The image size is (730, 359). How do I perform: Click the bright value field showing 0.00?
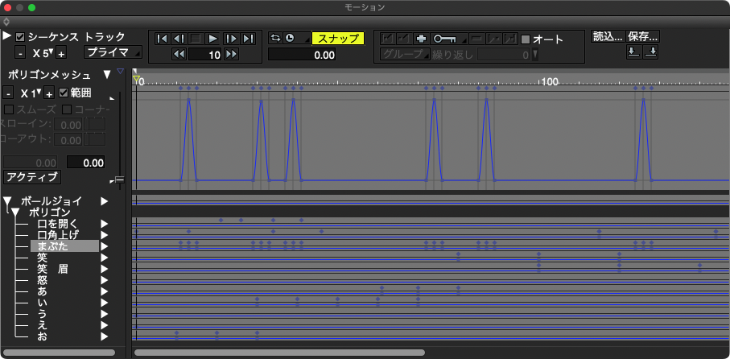coord(86,162)
